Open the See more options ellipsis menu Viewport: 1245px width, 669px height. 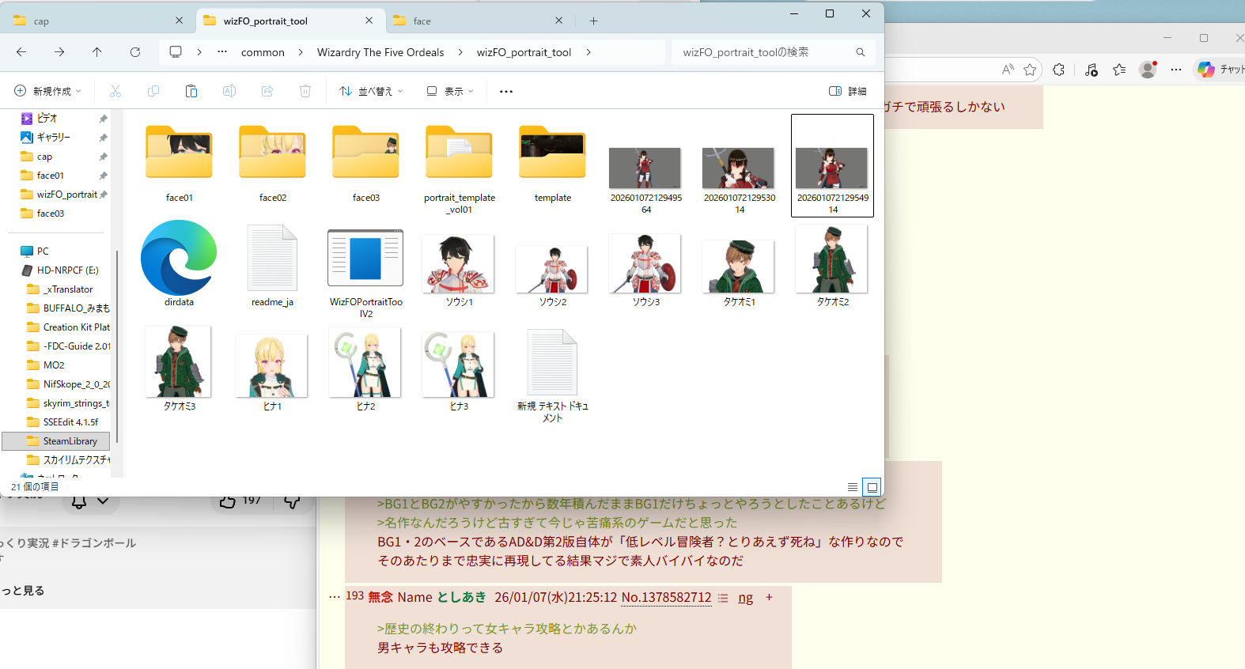tap(506, 92)
